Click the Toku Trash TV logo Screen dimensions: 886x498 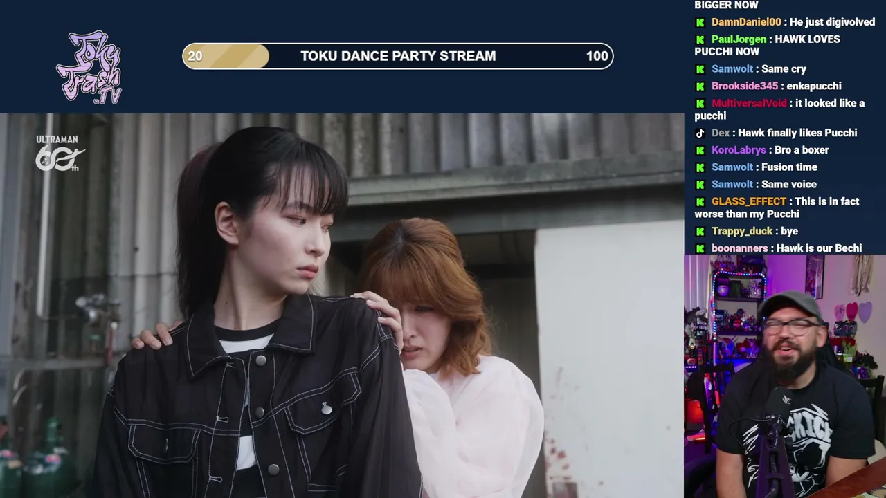tap(89, 67)
